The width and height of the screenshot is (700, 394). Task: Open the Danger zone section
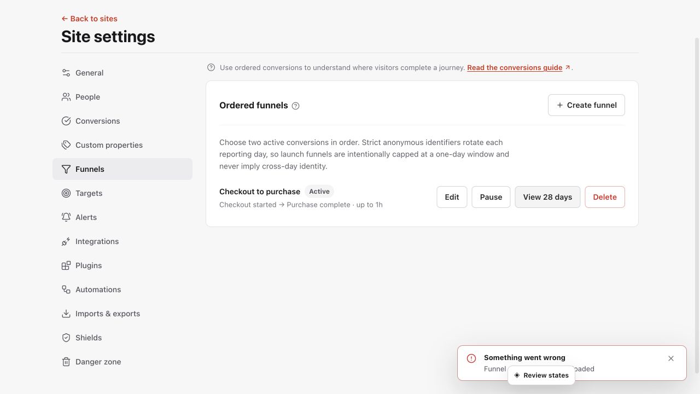pos(122,362)
